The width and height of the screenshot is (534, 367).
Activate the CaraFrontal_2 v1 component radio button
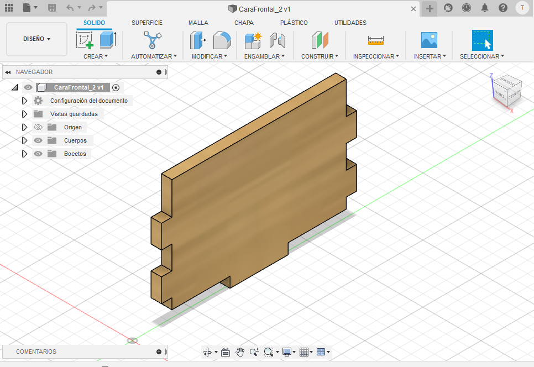coord(116,87)
